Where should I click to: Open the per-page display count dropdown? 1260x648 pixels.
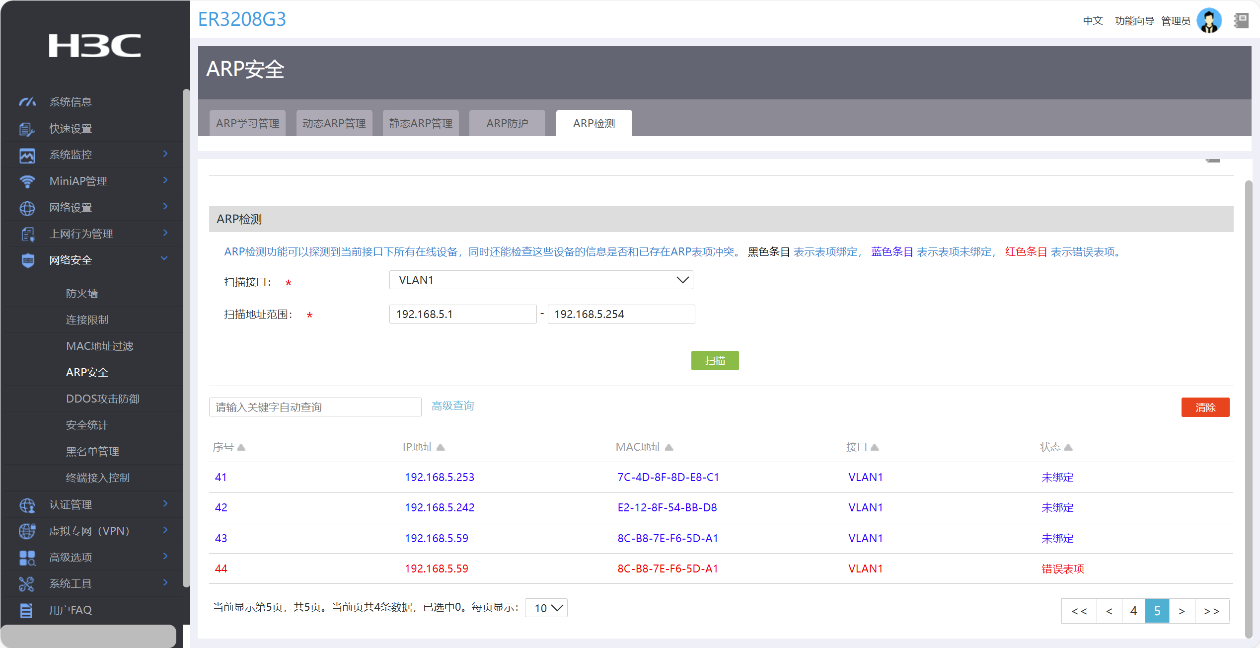click(x=546, y=608)
